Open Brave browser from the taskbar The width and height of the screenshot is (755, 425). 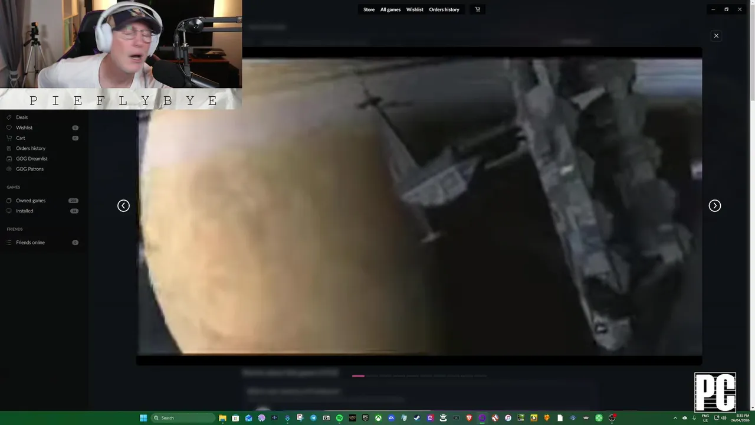469,418
